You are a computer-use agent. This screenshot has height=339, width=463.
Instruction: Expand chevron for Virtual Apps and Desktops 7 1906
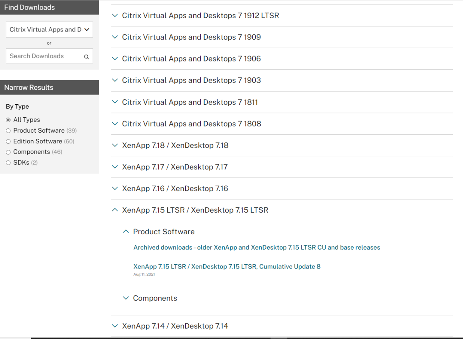(115, 58)
